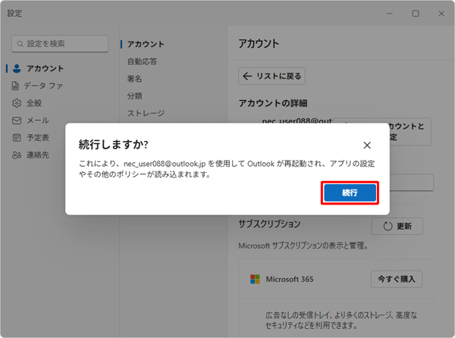Click リストに戻る button

pyautogui.click(x=271, y=77)
